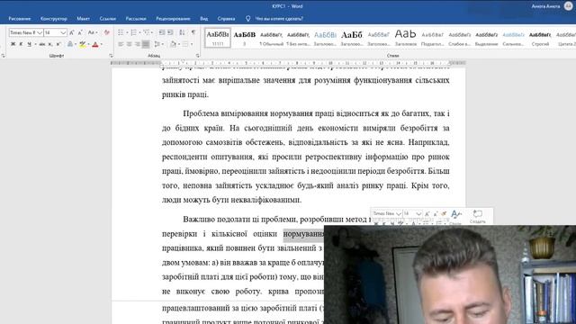This screenshot has height=324, width=576.
Task: Select Выделение style
Action: [486, 38]
